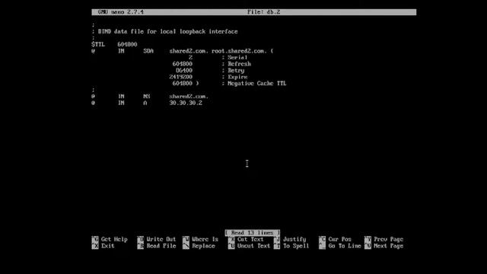This screenshot has height=274, width=487.
Task: Click the Write Out shortcut label
Action: tap(161, 239)
